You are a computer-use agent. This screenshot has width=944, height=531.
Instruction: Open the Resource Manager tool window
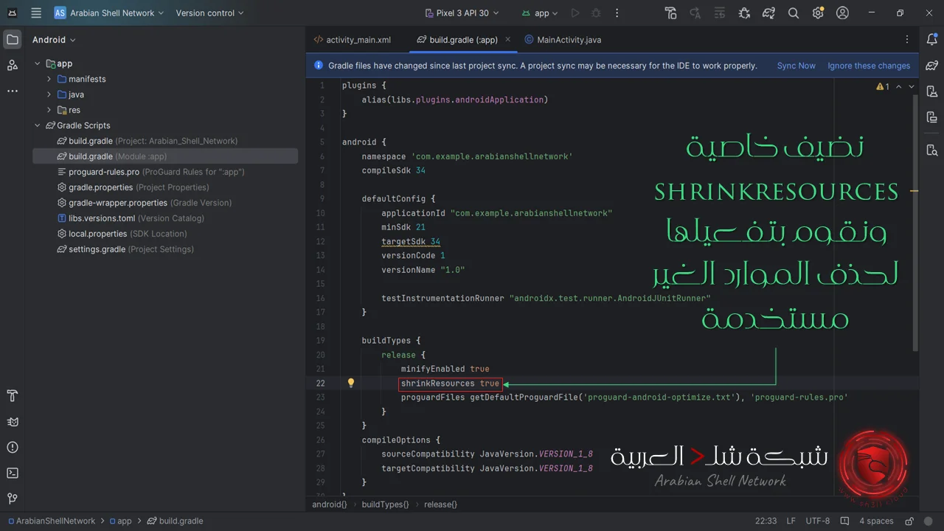(x=12, y=65)
